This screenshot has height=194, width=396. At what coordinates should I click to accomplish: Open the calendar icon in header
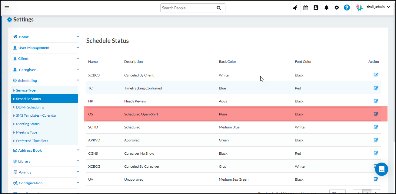coord(305,8)
